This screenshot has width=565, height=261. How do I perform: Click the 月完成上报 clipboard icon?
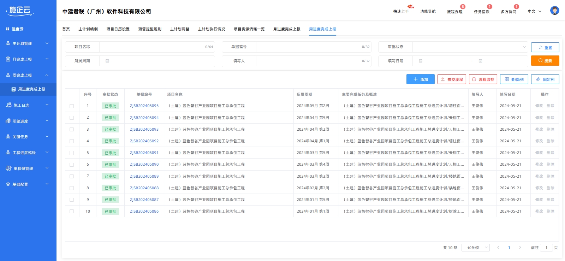tap(8, 59)
